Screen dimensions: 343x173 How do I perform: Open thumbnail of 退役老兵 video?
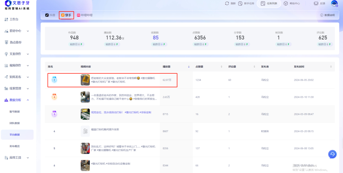point(85,97)
